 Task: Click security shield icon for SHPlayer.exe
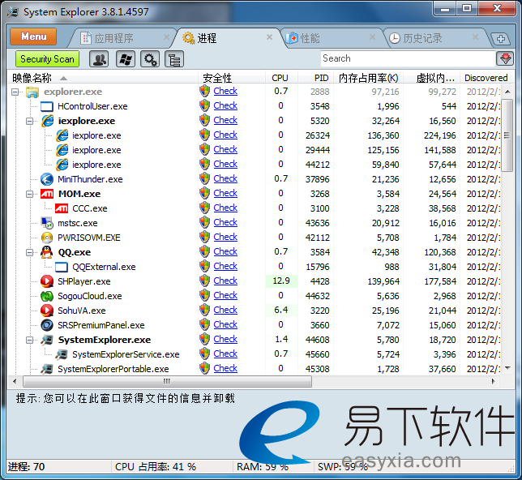pyautogui.click(x=205, y=281)
